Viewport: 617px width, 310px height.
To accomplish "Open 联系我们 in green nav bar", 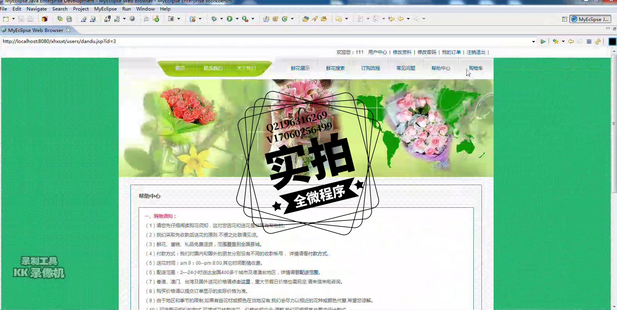I will point(213,68).
